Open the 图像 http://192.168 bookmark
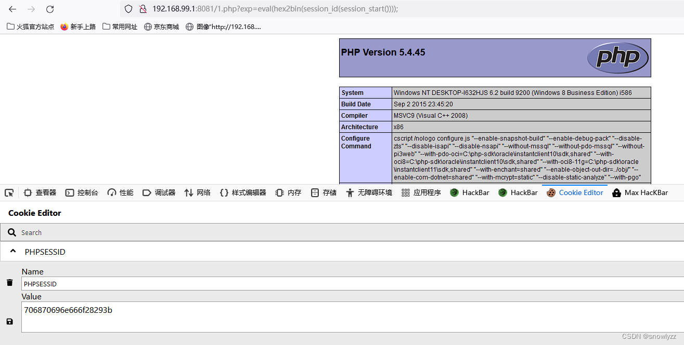 coord(223,26)
